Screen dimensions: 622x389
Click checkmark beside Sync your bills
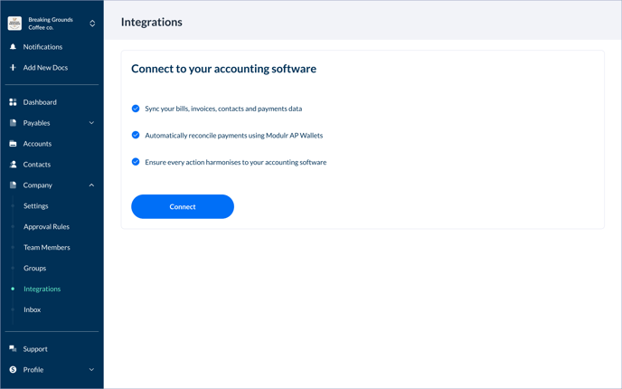[x=136, y=109]
